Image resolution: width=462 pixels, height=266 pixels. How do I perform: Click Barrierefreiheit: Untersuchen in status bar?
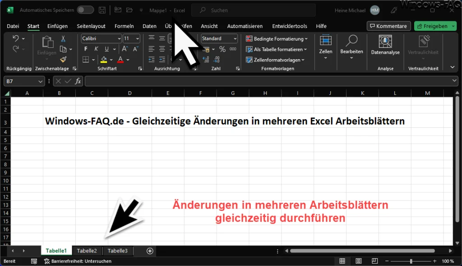point(78,261)
